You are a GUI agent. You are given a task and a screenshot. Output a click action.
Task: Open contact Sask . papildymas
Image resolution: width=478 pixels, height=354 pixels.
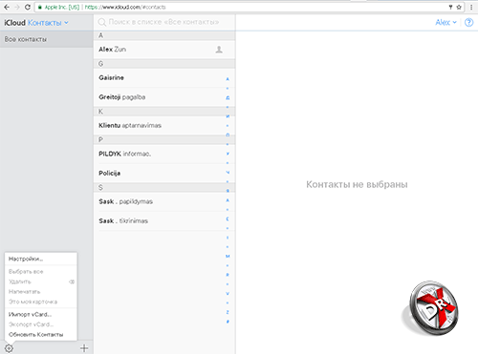[164, 201]
